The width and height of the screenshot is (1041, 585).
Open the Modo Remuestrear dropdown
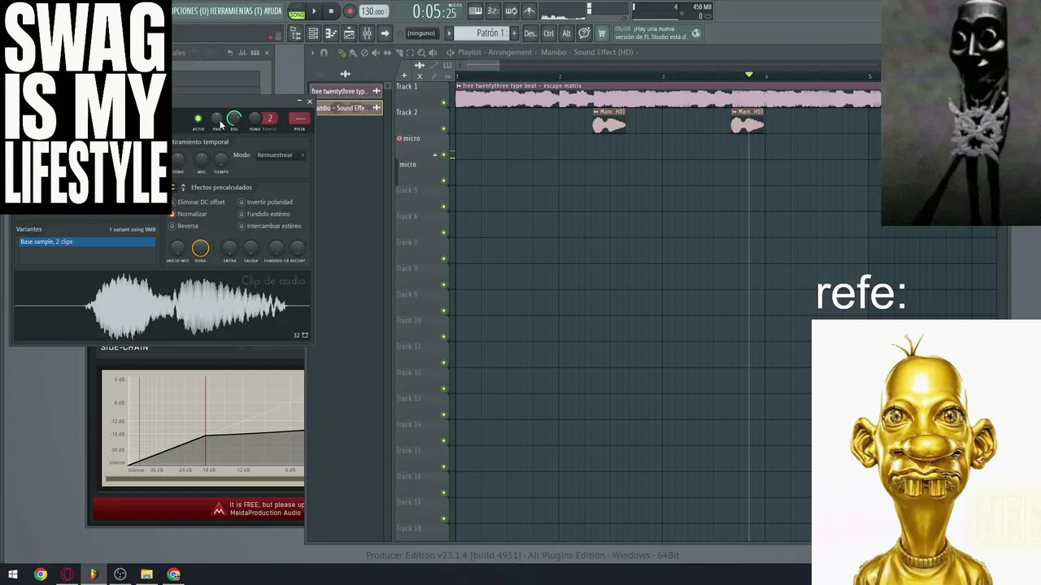tap(280, 155)
